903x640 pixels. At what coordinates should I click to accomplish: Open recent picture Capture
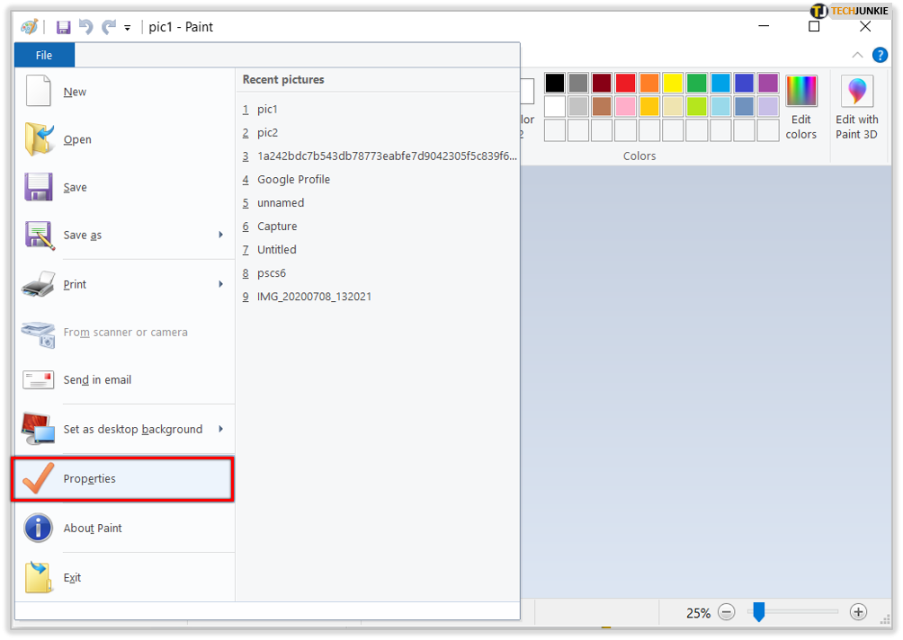[x=379, y=227]
